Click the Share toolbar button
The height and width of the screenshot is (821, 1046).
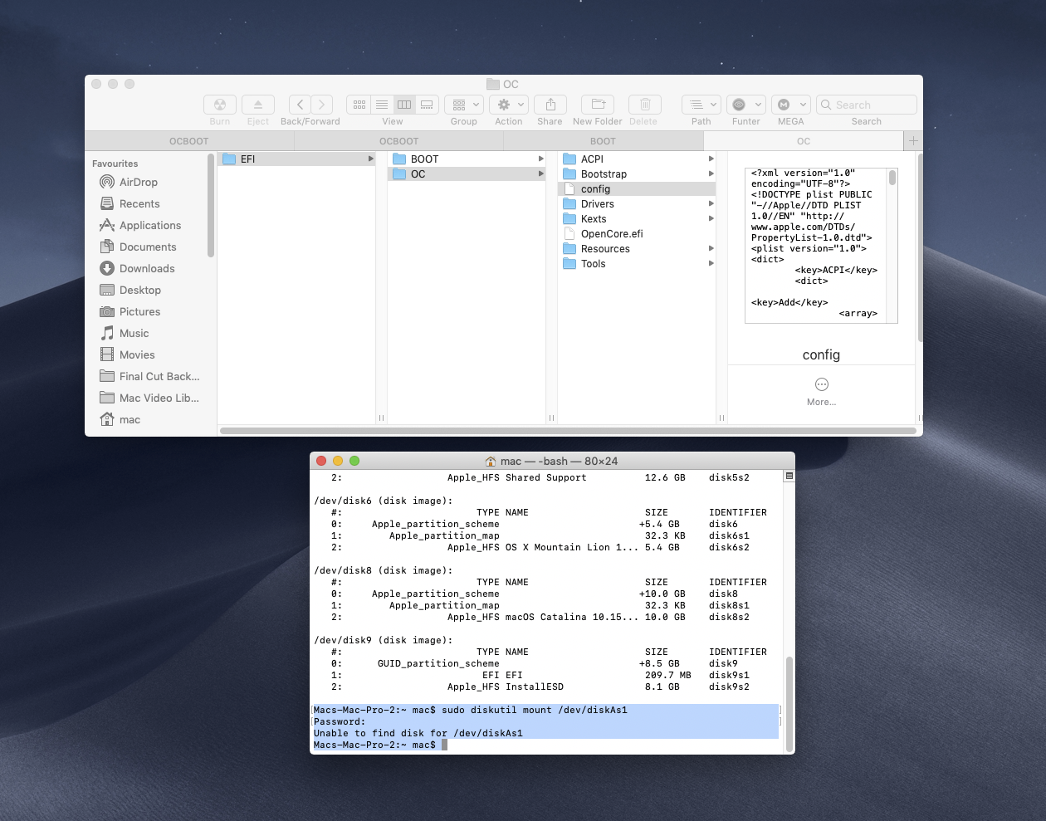[x=550, y=105]
